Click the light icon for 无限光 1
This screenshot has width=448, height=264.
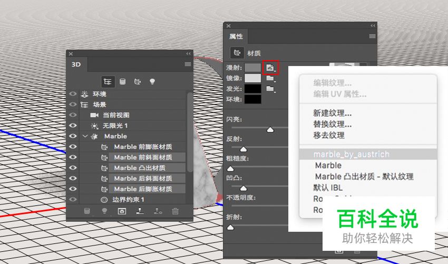(x=94, y=126)
